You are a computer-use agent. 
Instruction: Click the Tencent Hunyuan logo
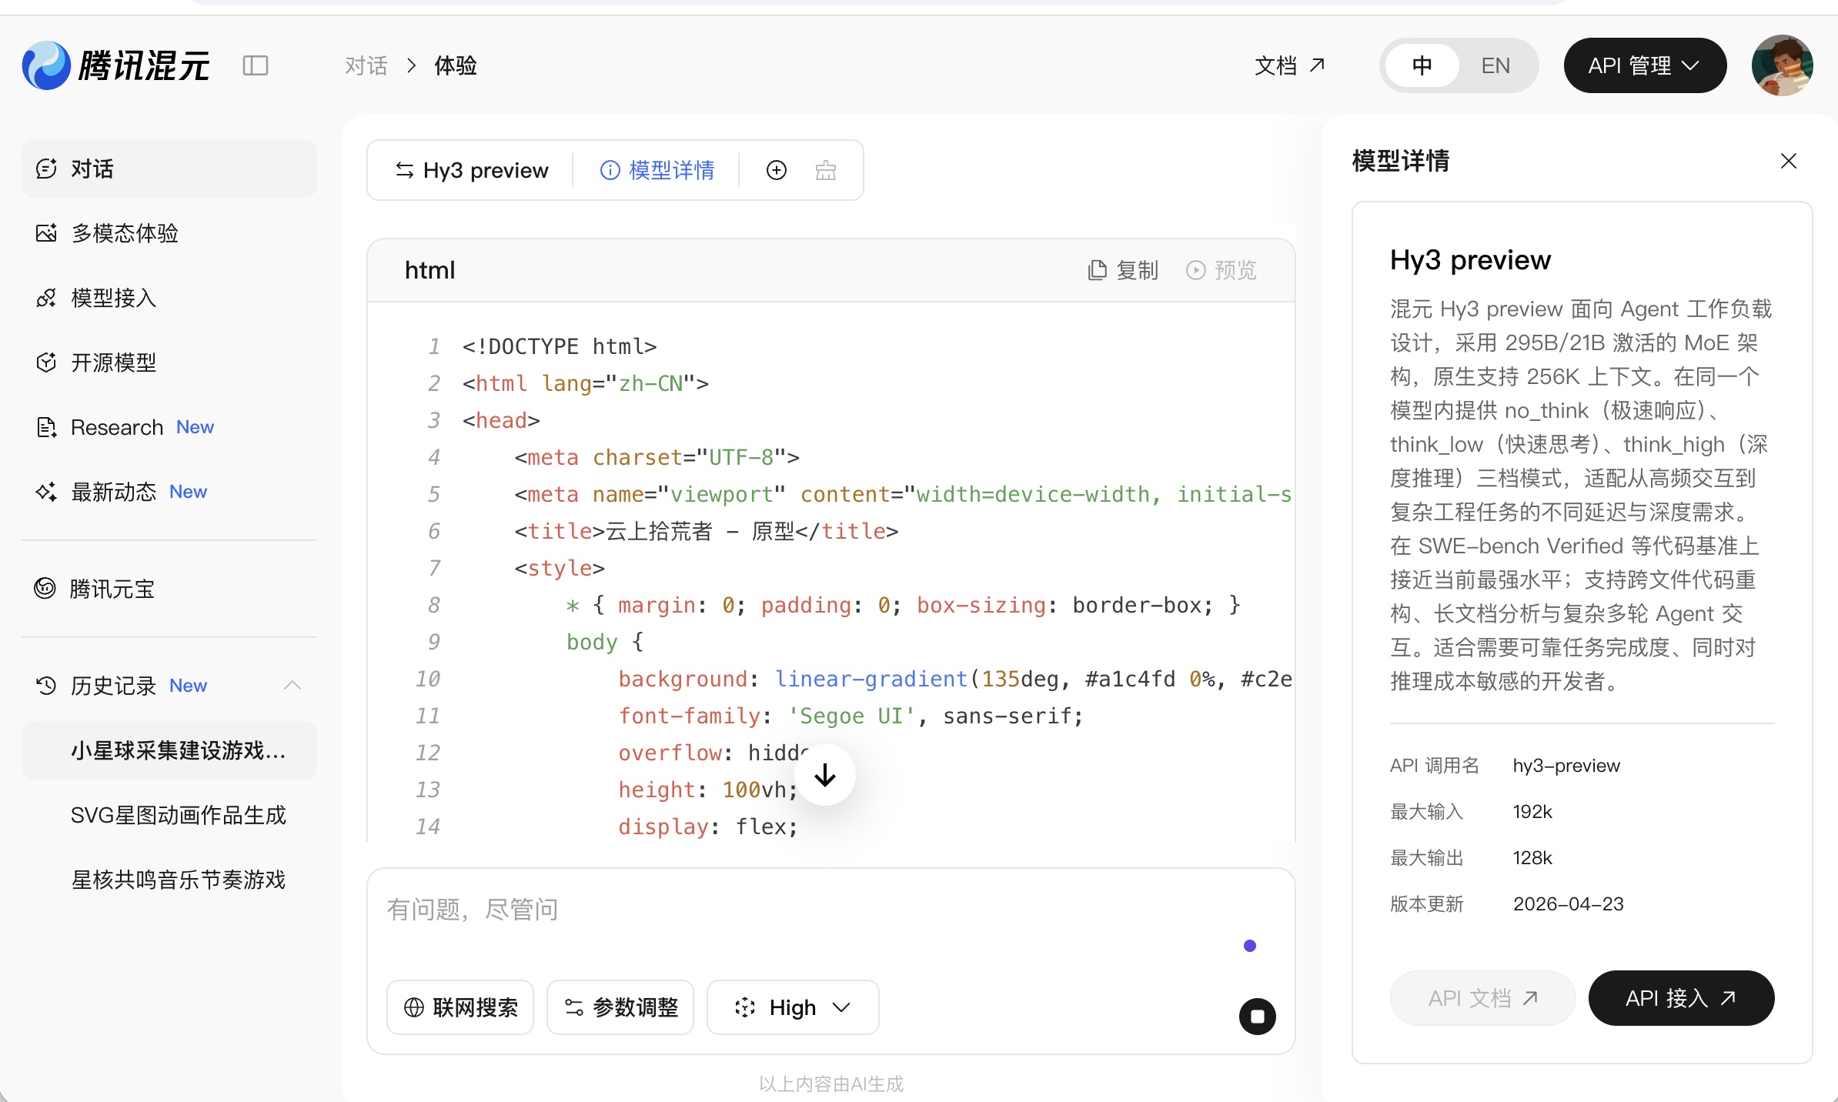click(115, 65)
